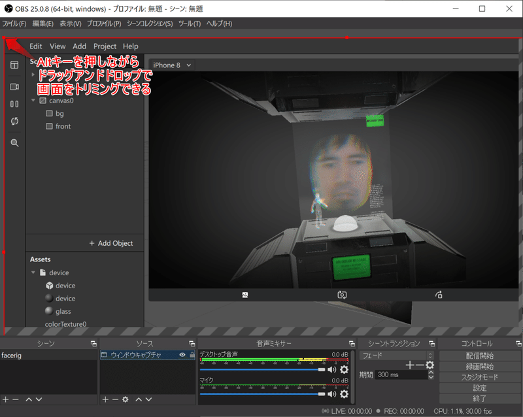The image size is (523, 417).
Task: Pop out the 音声ミキサー dock panel
Action: 352,344
